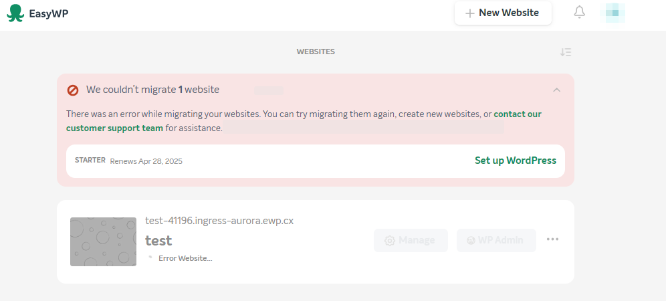
Task: Click 'Renews Apr 28, 2025' text
Action: pos(146,161)
